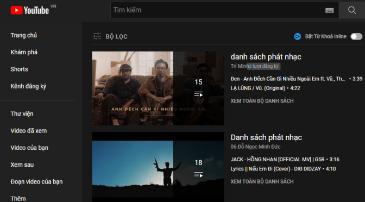The width and height of the screenshot is (365, 202).
Task: Click the YouTube logo
Action: pyautogui.click(x=29, y=10)
